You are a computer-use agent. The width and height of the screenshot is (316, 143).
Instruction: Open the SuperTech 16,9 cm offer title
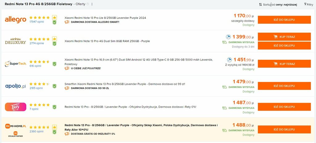(x=139, y=62)
